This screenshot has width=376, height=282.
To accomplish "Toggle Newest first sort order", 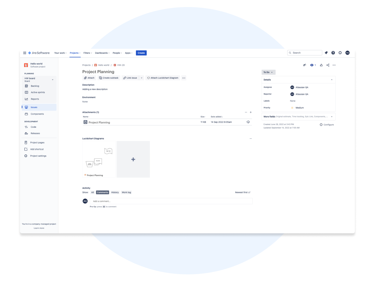I will [243, 192].
